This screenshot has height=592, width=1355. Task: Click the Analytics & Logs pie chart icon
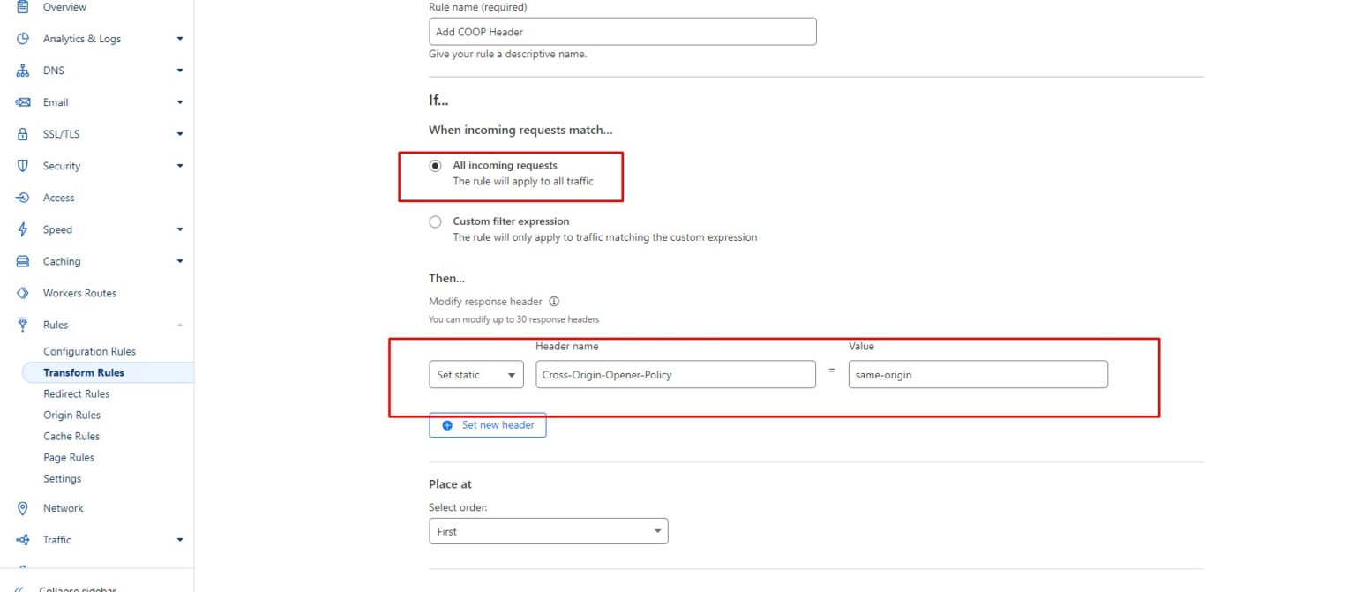(x=23, y=38)
